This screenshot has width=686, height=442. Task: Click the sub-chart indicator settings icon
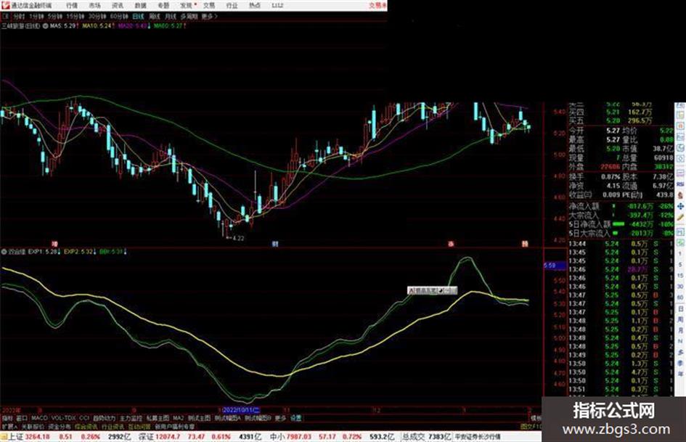(4, 252)
